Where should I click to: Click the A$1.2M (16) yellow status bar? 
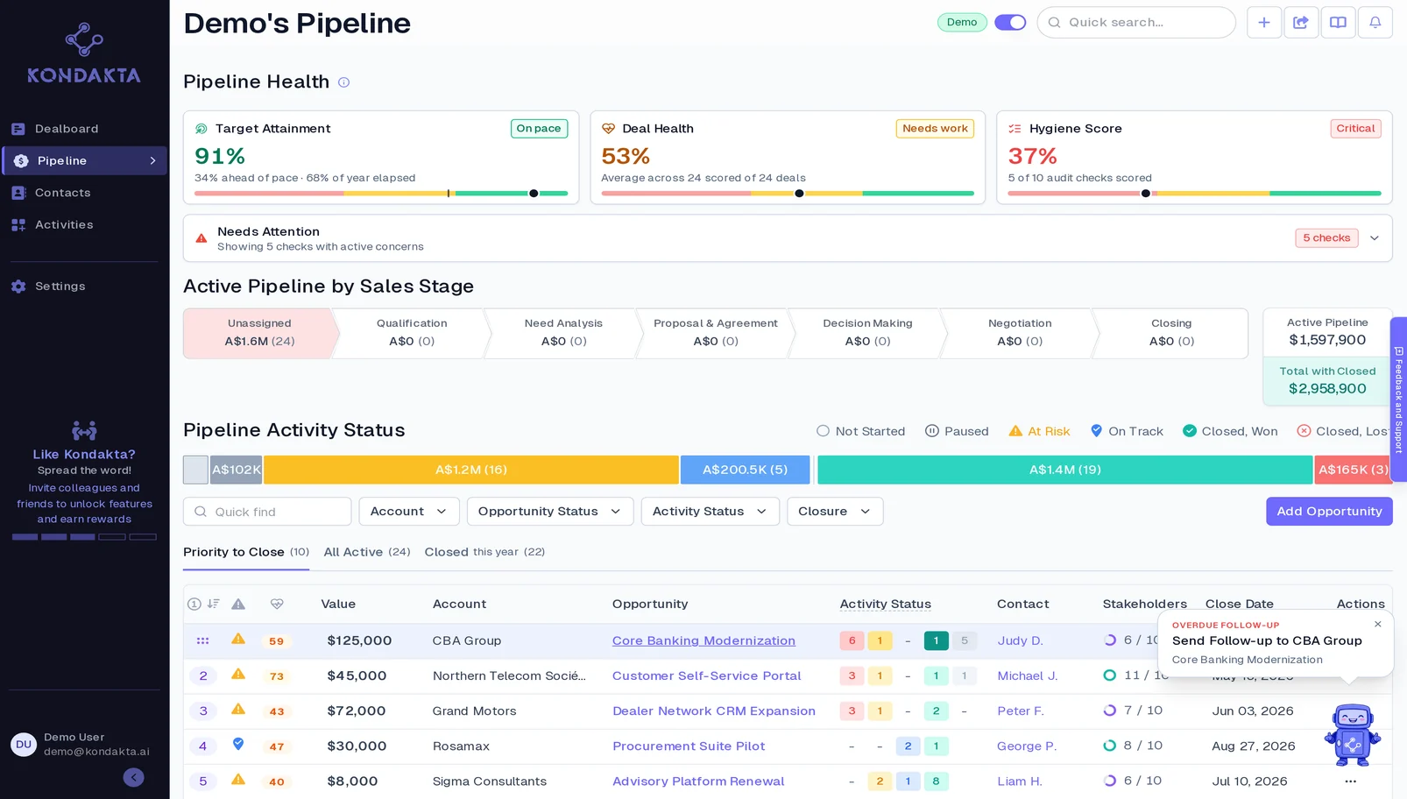(x=471, y=470)
